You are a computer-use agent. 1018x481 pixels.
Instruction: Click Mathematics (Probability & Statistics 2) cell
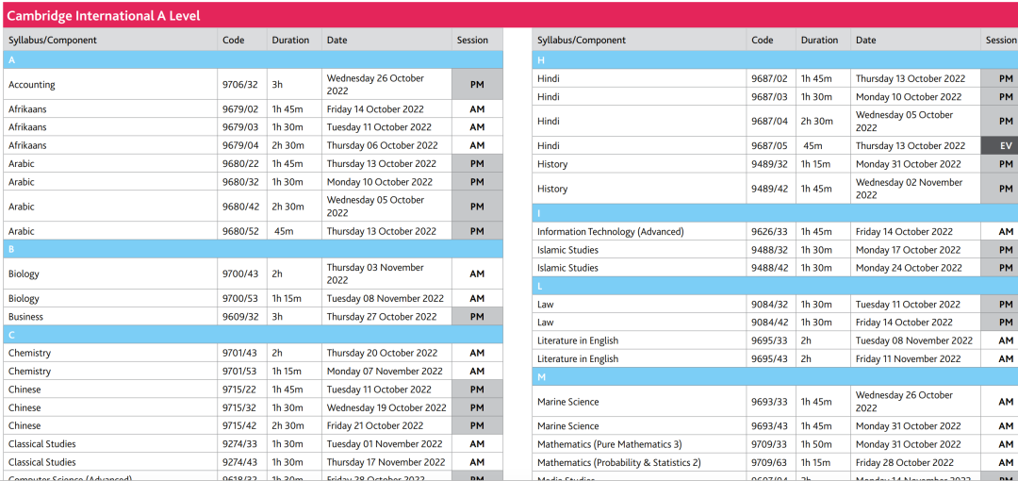[639, 463]
